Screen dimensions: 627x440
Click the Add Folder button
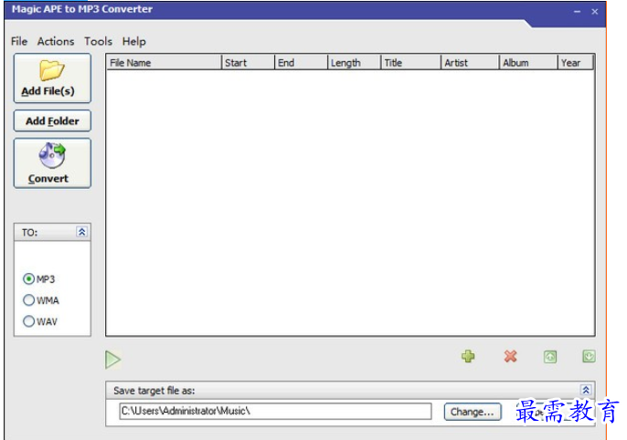pos(52,121)
